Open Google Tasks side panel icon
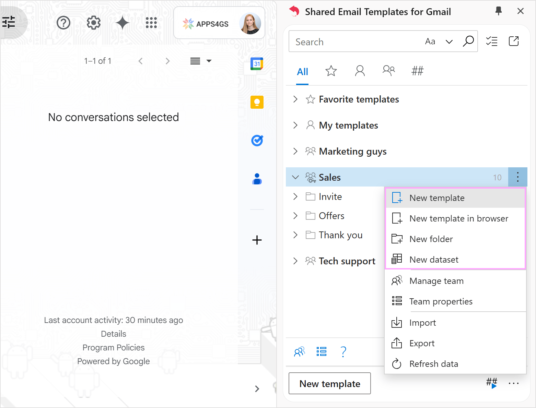Viewport: 536px width, 408px height. click(257, 141)
